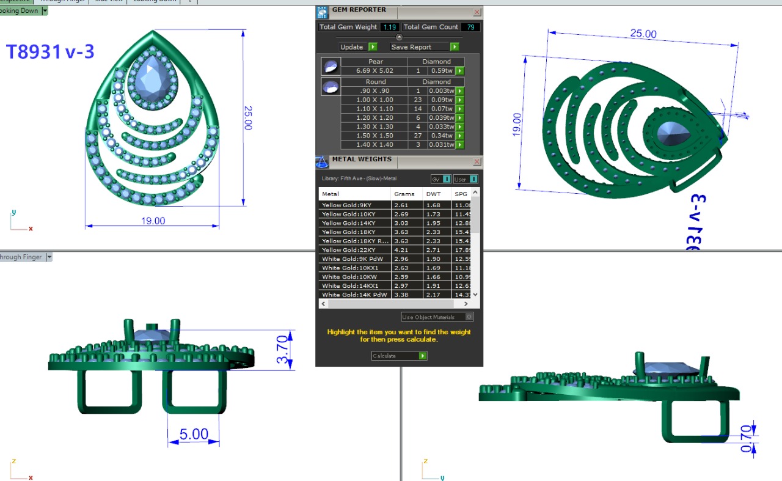The width and height of the screenshot is (782, 481).
Task: Click green arrow for 1.50 X 1.50 round row
Action: (460, 136)
